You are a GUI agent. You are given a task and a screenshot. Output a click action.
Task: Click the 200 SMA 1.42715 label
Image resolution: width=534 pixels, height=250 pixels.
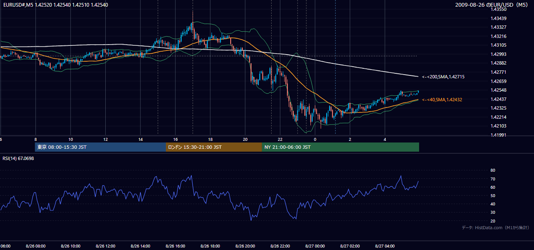[x=443, y=77]
